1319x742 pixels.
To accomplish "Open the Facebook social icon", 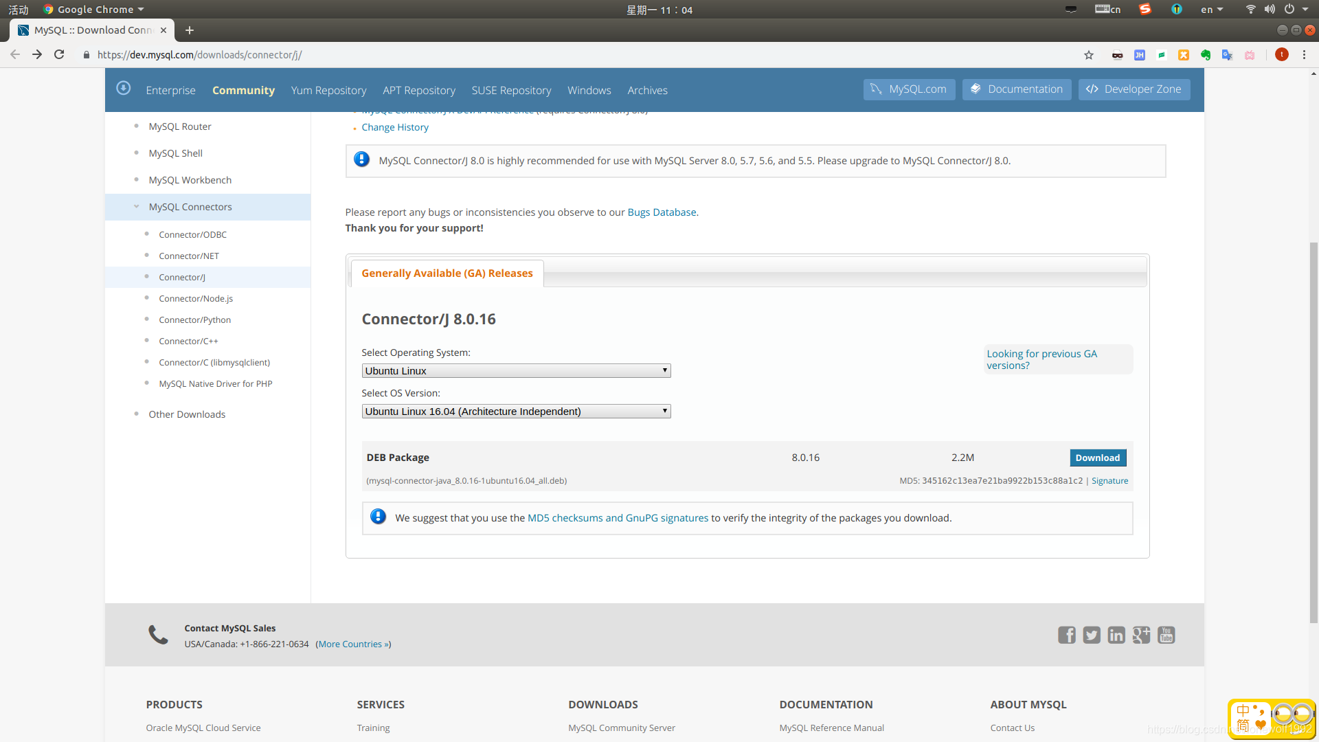I will coord(1067,635).
